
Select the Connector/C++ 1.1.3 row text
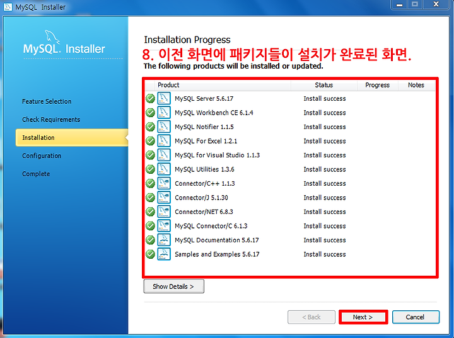(x=205, y=184)
